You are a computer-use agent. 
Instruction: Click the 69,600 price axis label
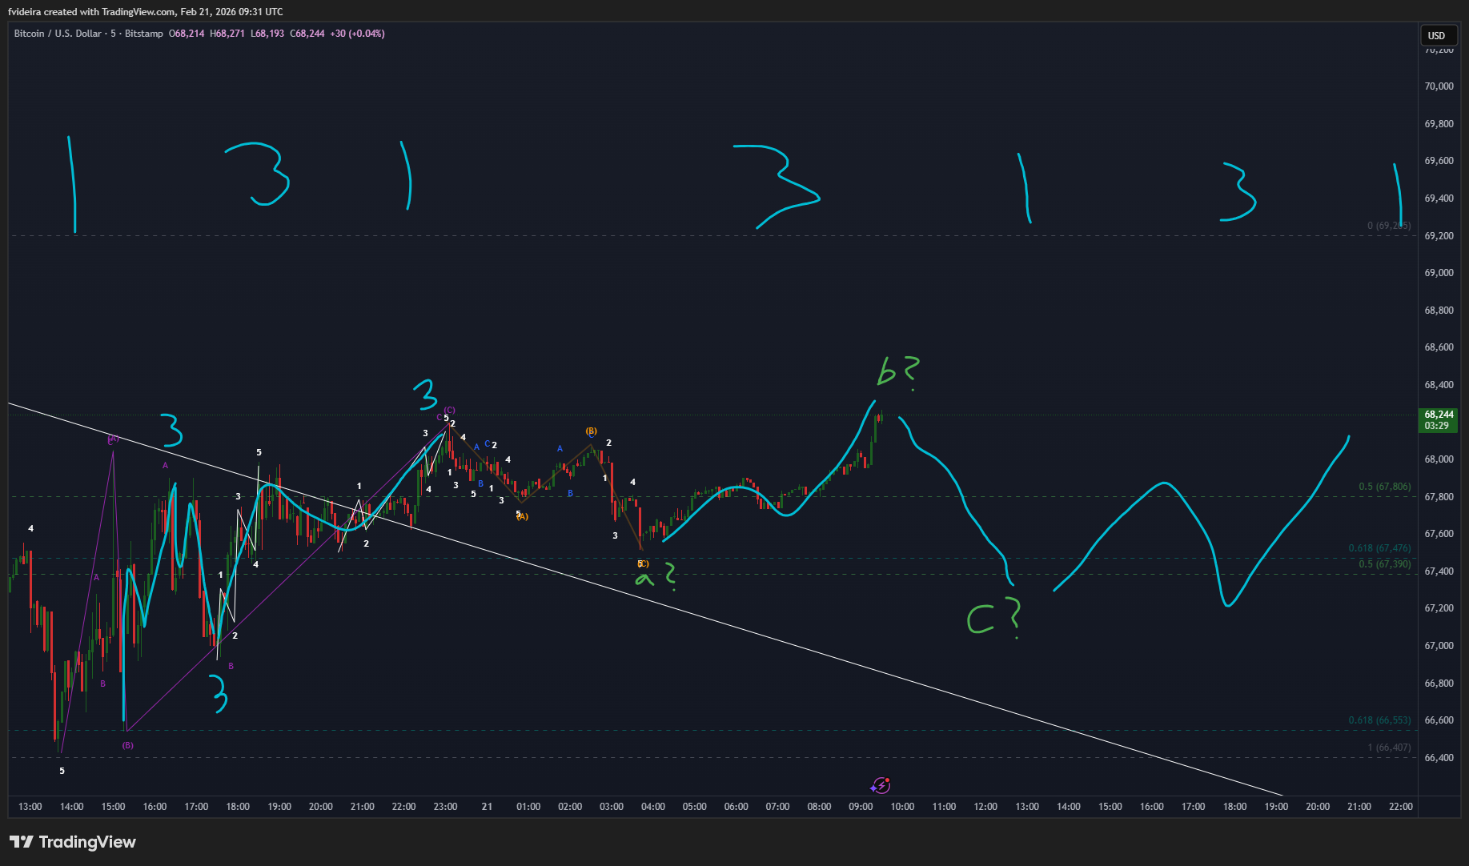pos(1439,161)
